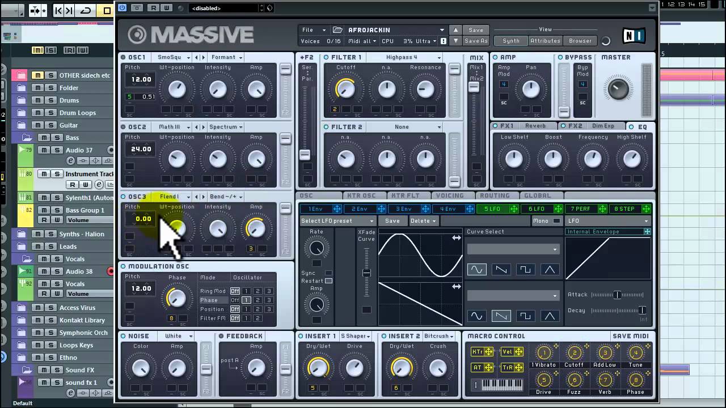Click Save in the LFO panel
Viewport: 726px width, 408px height.
(392, 221)
